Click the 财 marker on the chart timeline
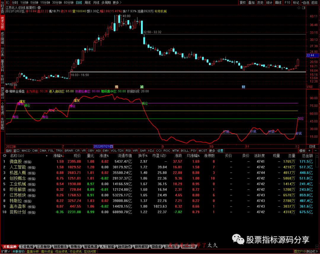This screenshot has width=320, height=254. (x=243, y=87)
